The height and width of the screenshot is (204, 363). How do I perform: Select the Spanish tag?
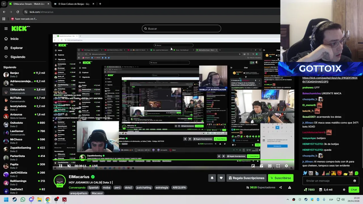93,188
